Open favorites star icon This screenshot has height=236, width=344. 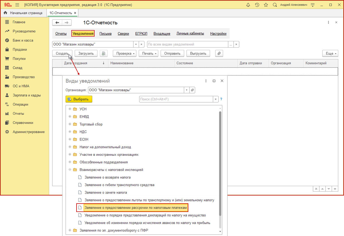coord(266,5)
